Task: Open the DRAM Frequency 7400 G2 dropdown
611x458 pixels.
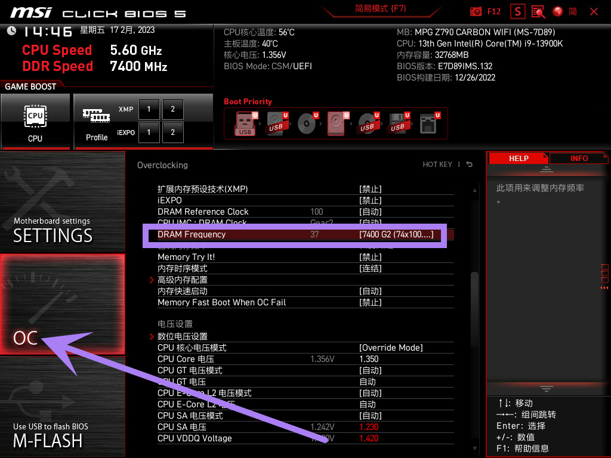Action: pos(396,234)
